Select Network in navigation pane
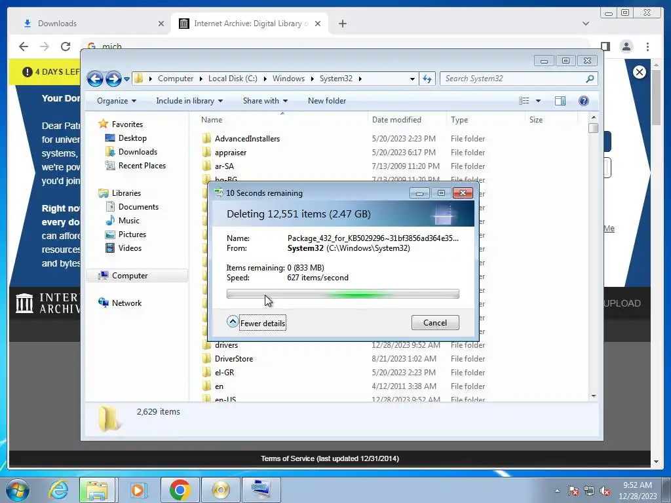The height and width of the screenshot is (503, 671). click(126, 303)
